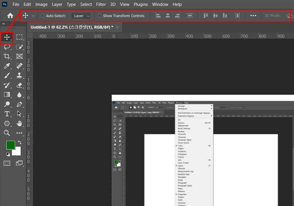Open the Layer auto-select dropdown
The image size is (294, 206).
pos(81,16)
